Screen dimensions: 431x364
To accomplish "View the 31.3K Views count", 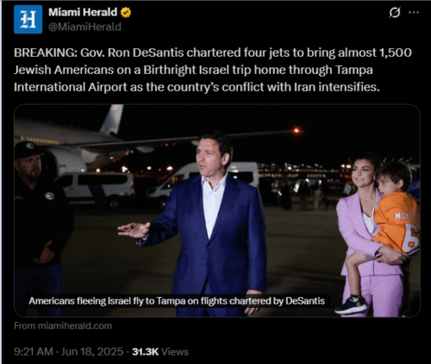I will pos(160,352).
